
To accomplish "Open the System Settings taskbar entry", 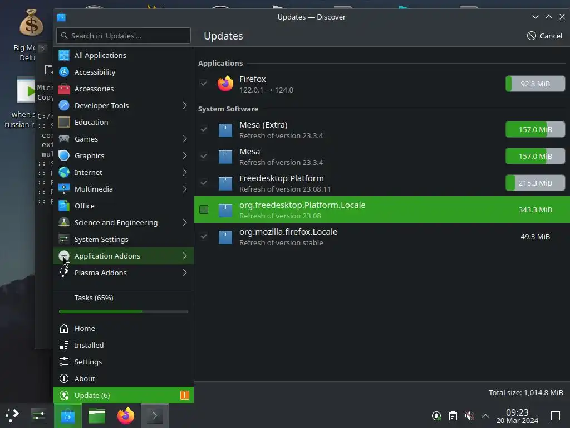I will (38, 415).
